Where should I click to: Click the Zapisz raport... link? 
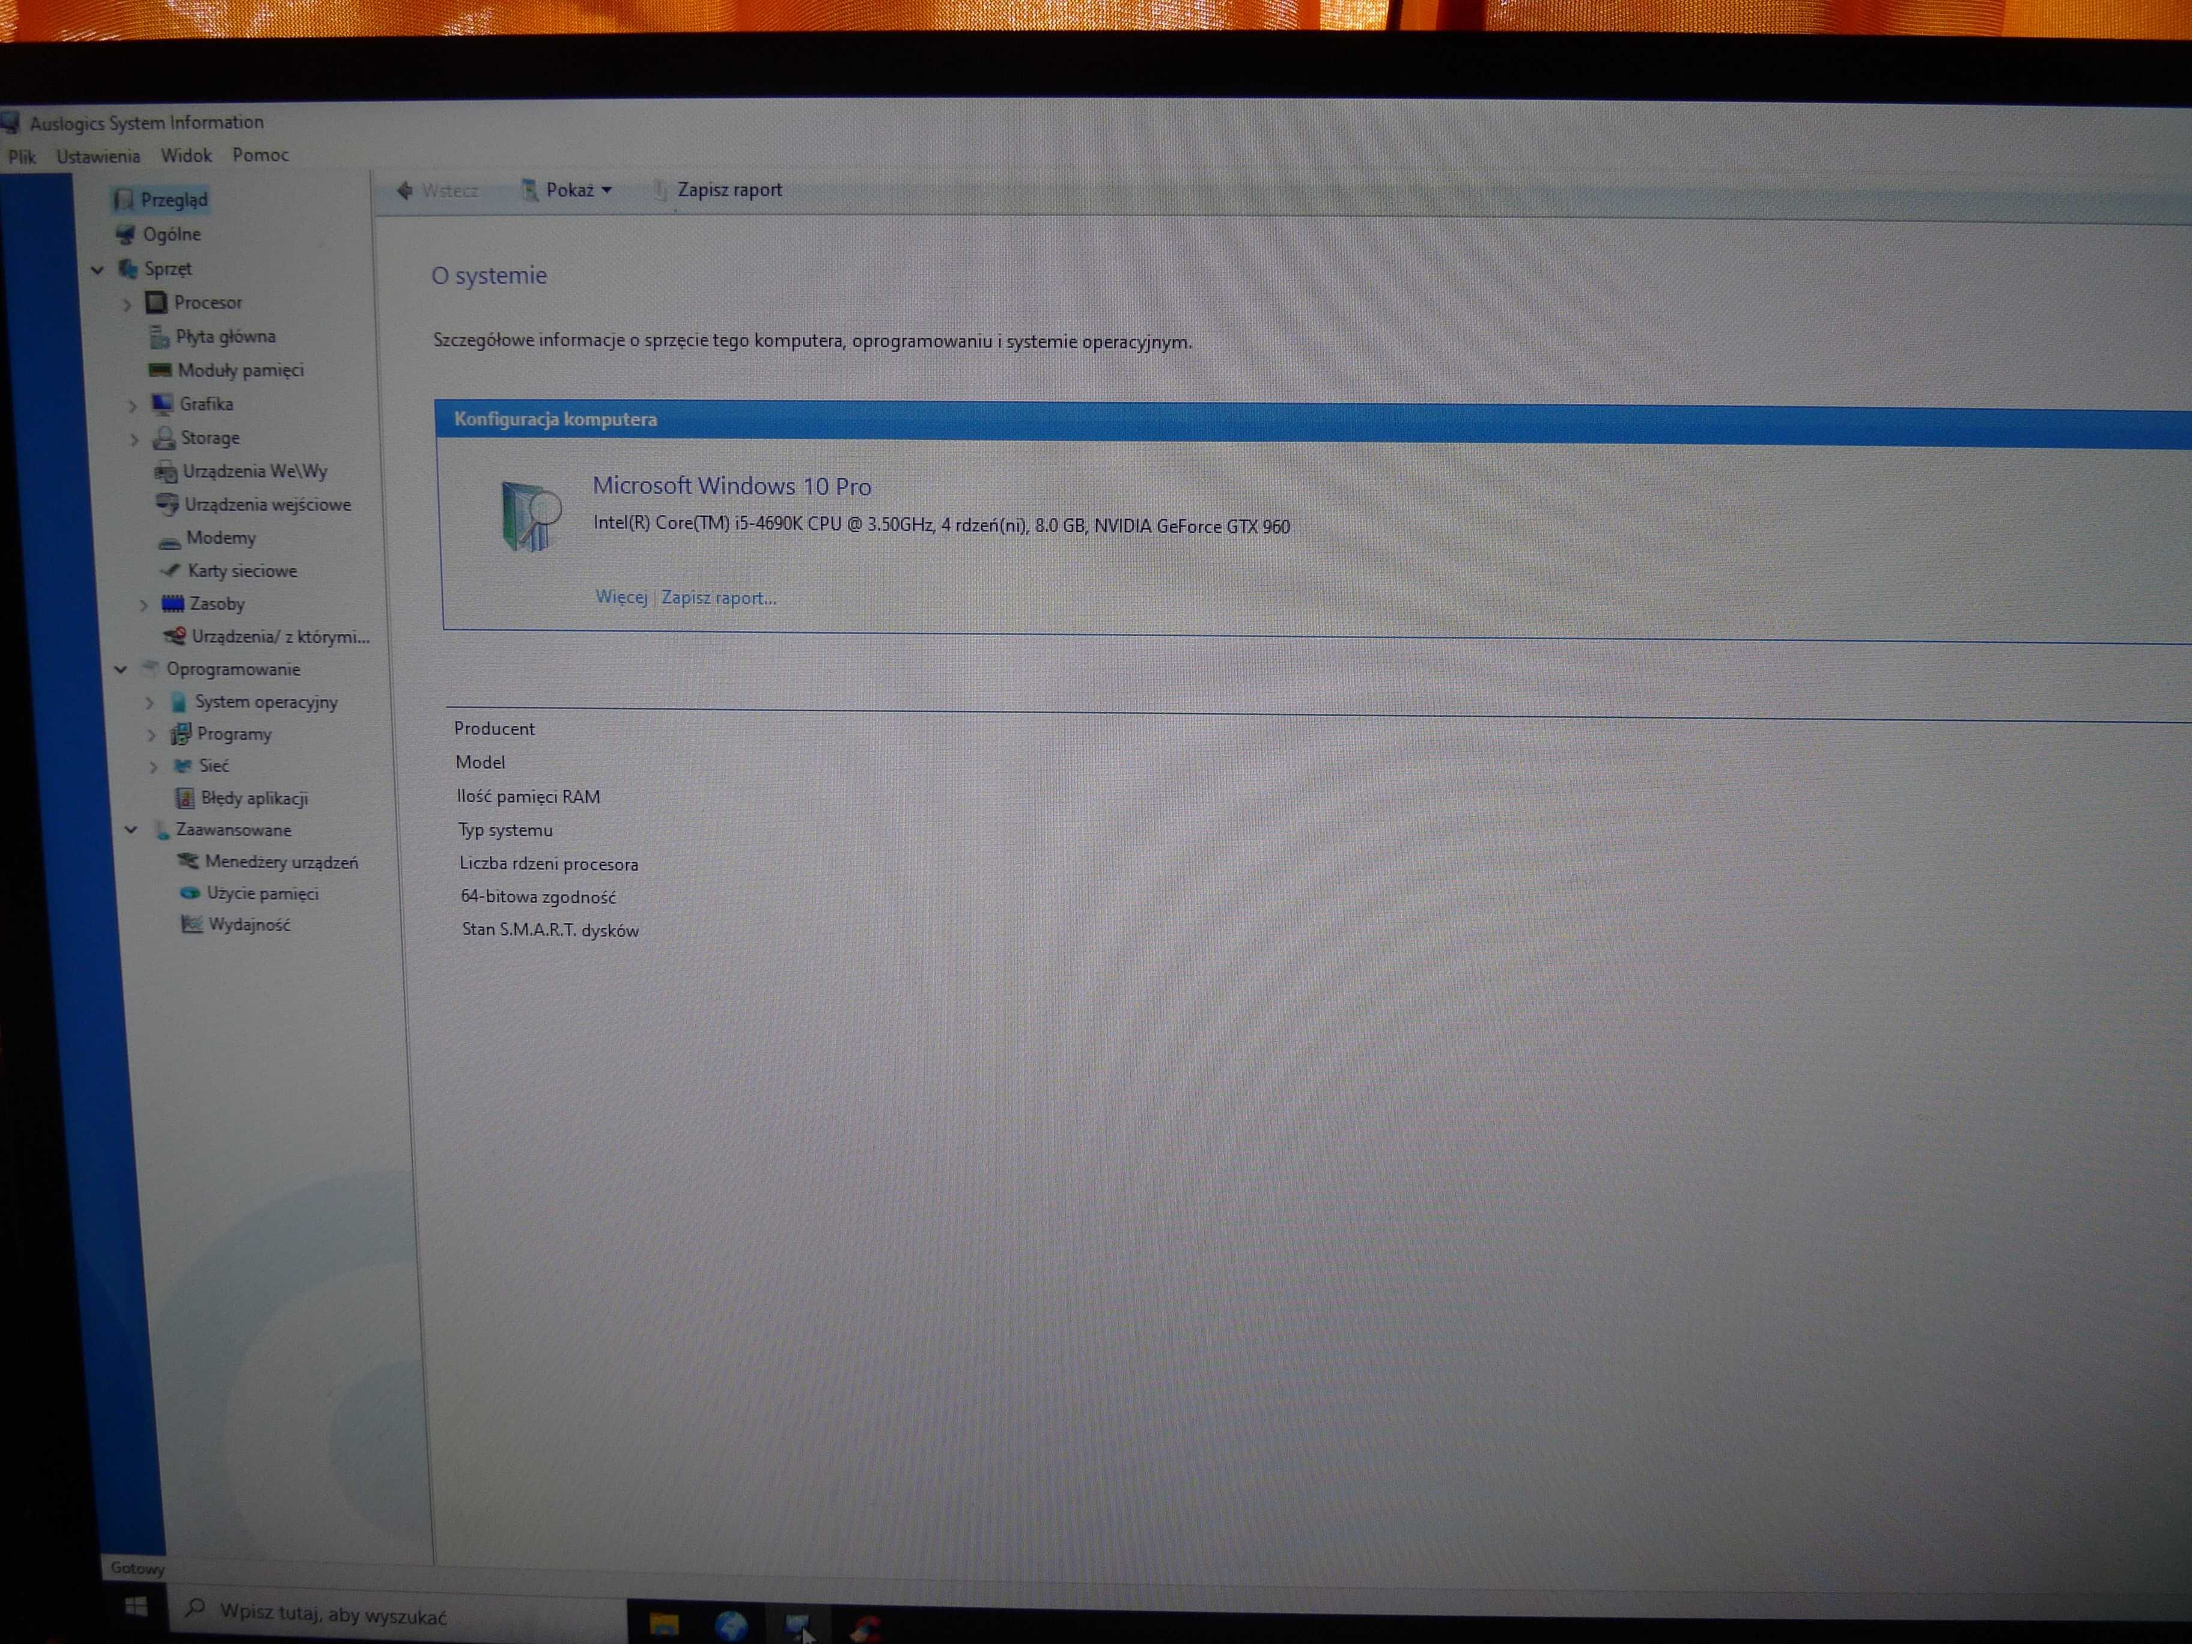(719, 597)
